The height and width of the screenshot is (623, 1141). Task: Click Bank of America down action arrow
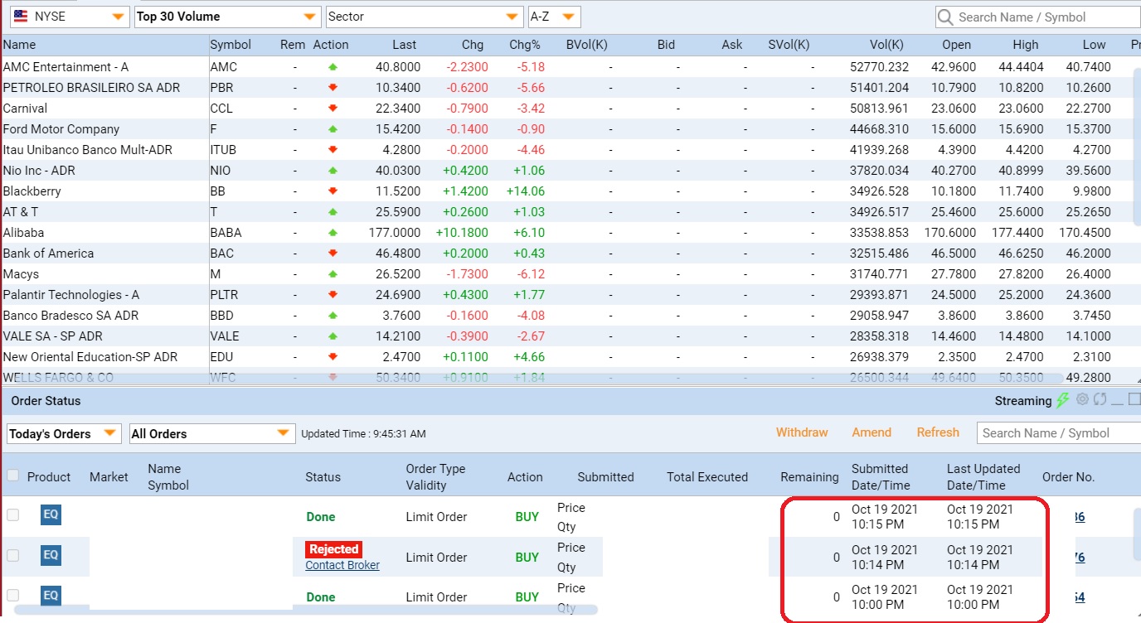click(x=333, y=254)
